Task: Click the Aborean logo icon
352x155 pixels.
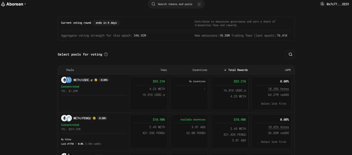Action: [4, 4]
